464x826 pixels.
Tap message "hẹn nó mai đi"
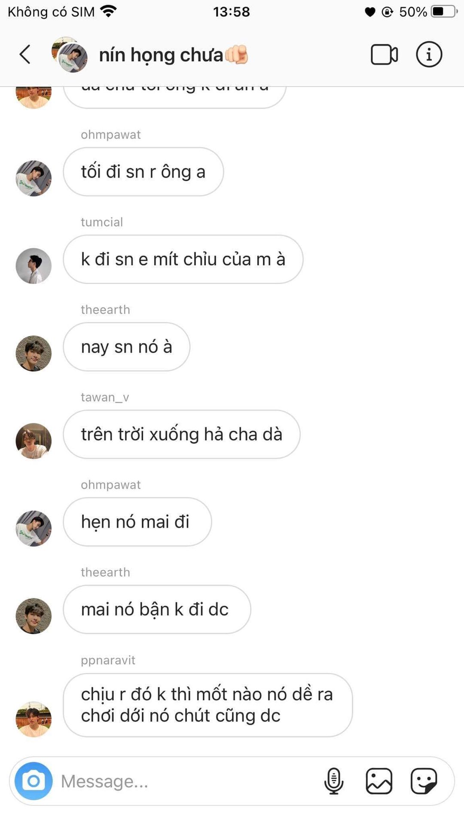tap(137, 522)
